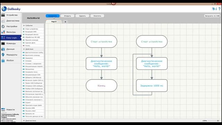
Task: Select the Easy Logic menu label
Action: click(x=11, y=38)
